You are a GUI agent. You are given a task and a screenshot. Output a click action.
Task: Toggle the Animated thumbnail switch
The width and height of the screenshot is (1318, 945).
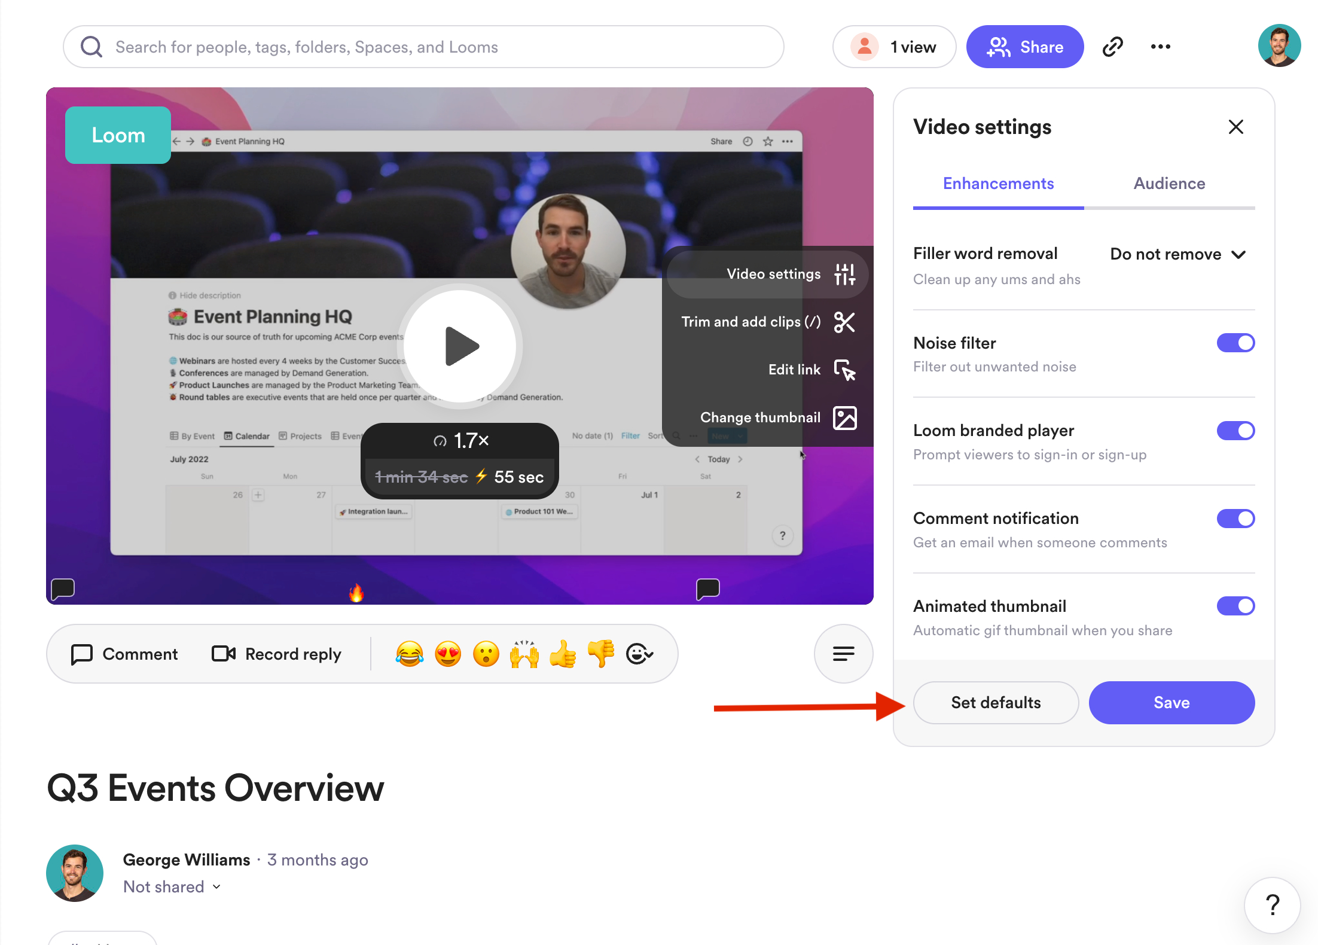(x=1235, y=606)
